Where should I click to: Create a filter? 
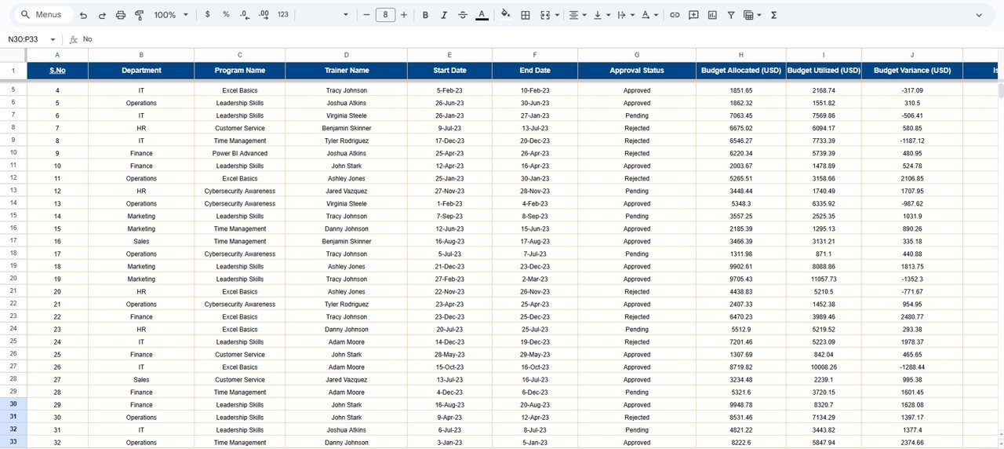pos(731,15)
